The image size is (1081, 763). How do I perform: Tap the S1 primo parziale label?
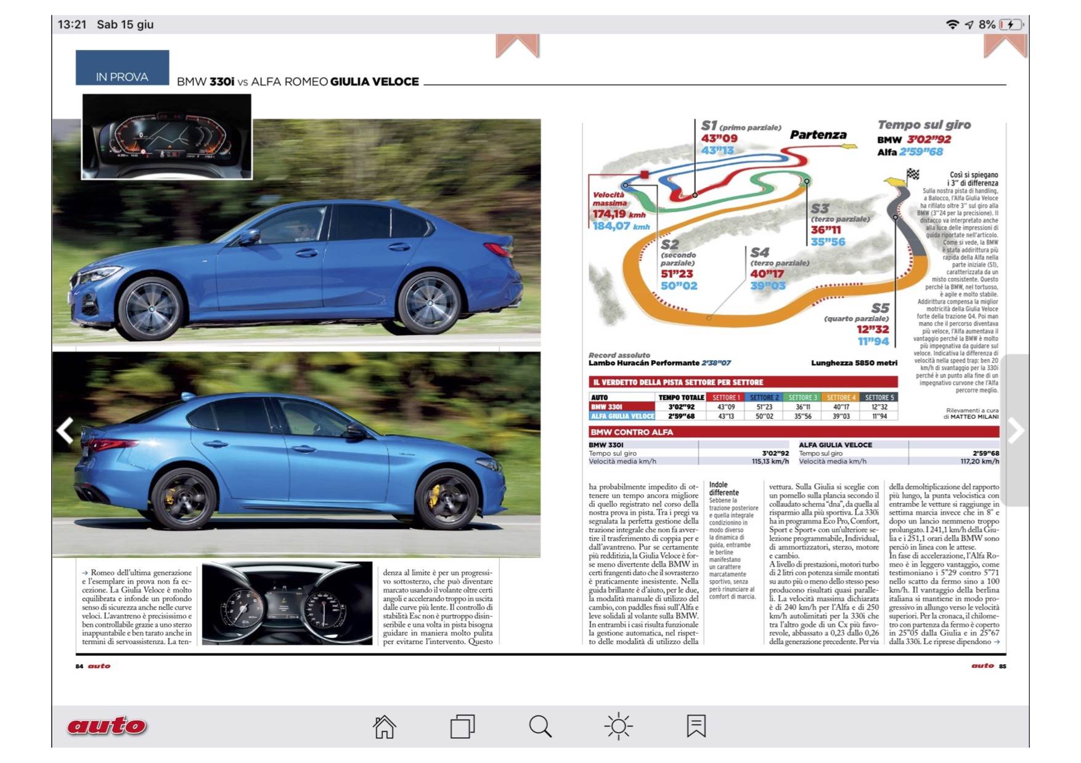[741, 126]
